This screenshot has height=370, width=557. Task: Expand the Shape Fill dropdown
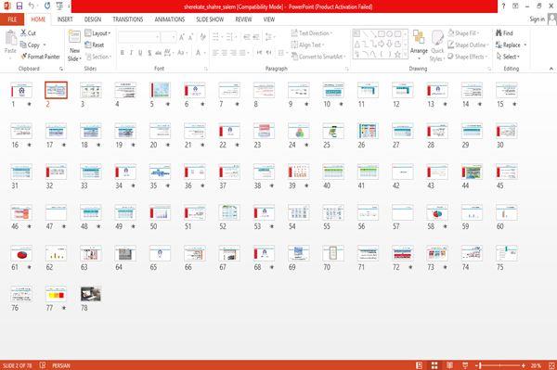click(463, 33)
